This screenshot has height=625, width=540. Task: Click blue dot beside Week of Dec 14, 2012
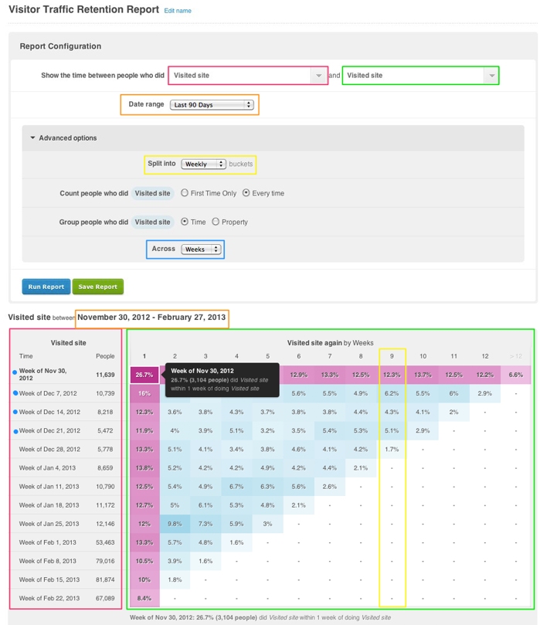pos(15,412)
